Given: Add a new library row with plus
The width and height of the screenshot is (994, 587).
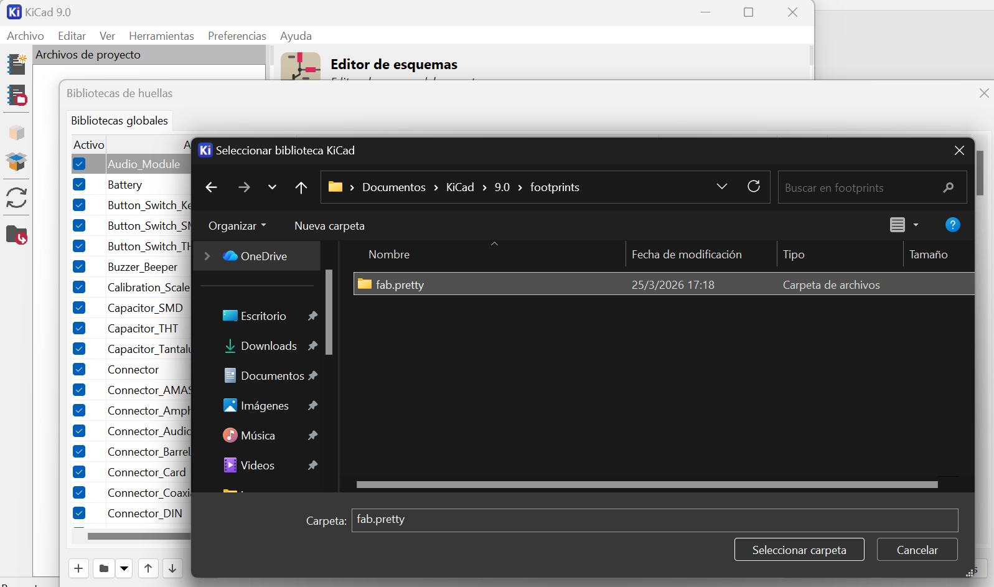Looking at the screenshot, I should (x=78, y=568).
